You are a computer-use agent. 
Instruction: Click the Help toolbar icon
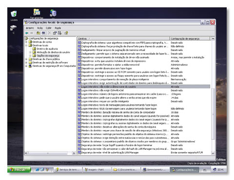point(66,33)
